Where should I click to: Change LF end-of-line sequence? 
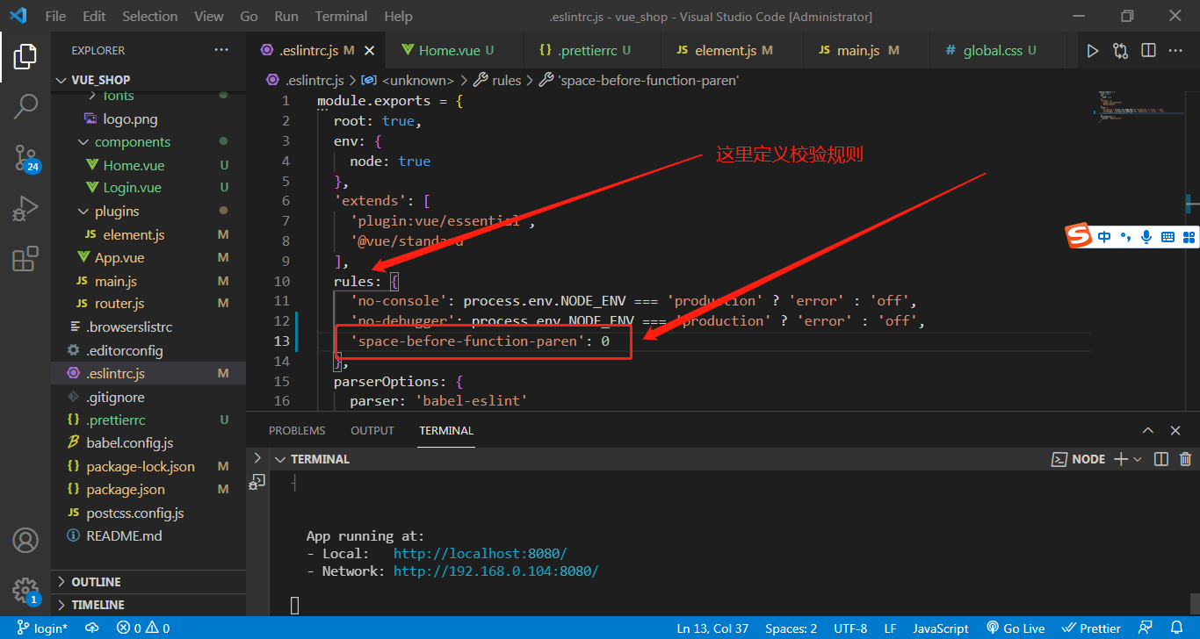click(890, 628)
